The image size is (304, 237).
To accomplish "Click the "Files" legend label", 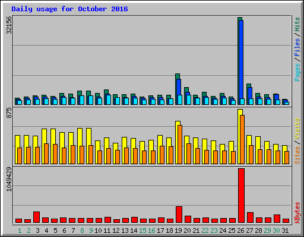I will click(x=297, y=47).
